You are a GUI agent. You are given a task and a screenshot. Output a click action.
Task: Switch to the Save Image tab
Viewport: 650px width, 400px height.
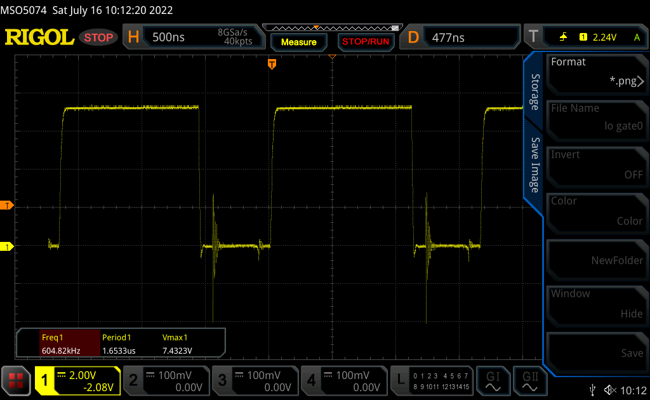[x=535, y=165]
